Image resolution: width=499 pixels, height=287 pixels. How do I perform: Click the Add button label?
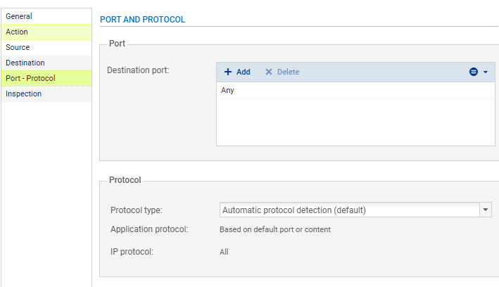(x=243, y=72)
